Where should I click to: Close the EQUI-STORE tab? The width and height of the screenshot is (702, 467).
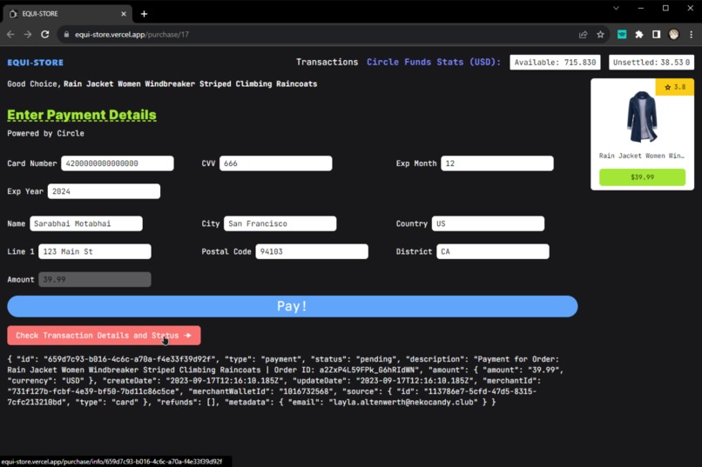click(124, 14)
